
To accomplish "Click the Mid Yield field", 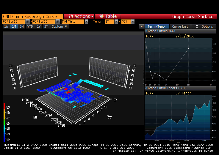I will 73,22.
